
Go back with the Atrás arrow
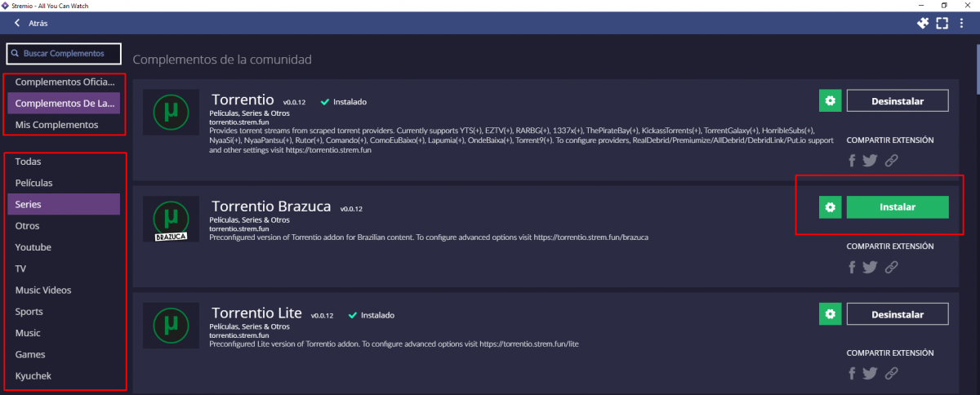[18, 23]
